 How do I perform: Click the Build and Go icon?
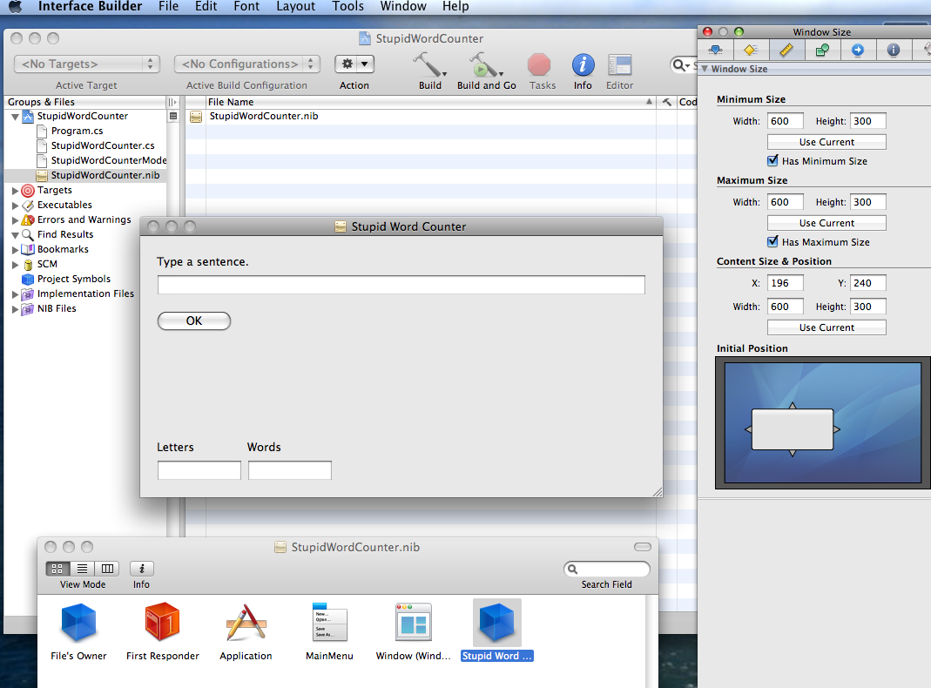pos(485,64)
